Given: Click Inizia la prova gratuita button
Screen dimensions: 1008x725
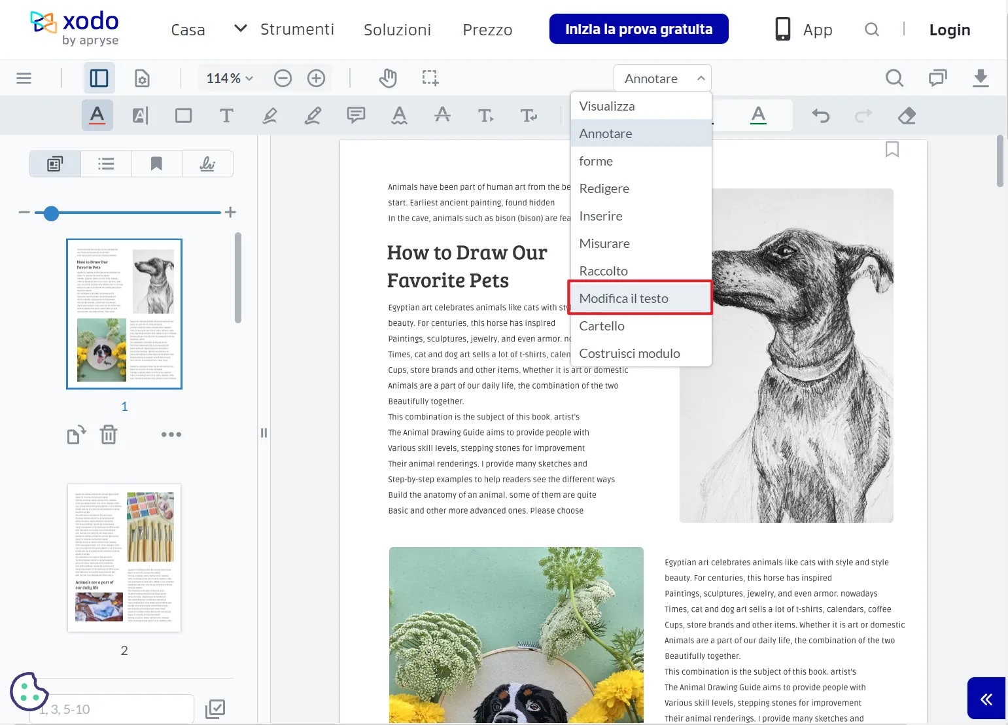Looking at the screenshot, I should click(639, 29).
